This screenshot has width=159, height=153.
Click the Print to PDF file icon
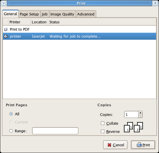pyautogui.click(x=6, y=29)
